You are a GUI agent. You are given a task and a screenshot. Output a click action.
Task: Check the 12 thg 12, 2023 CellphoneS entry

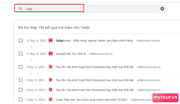pyautogui.click(x=21, y=41)
